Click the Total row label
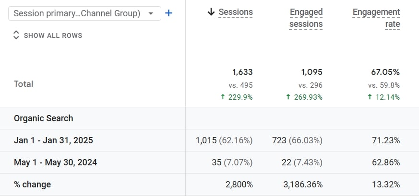 tap(24, 84)
